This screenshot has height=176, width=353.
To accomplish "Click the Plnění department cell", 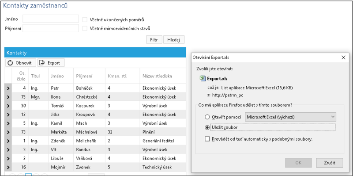I will (x=163, y=132).
